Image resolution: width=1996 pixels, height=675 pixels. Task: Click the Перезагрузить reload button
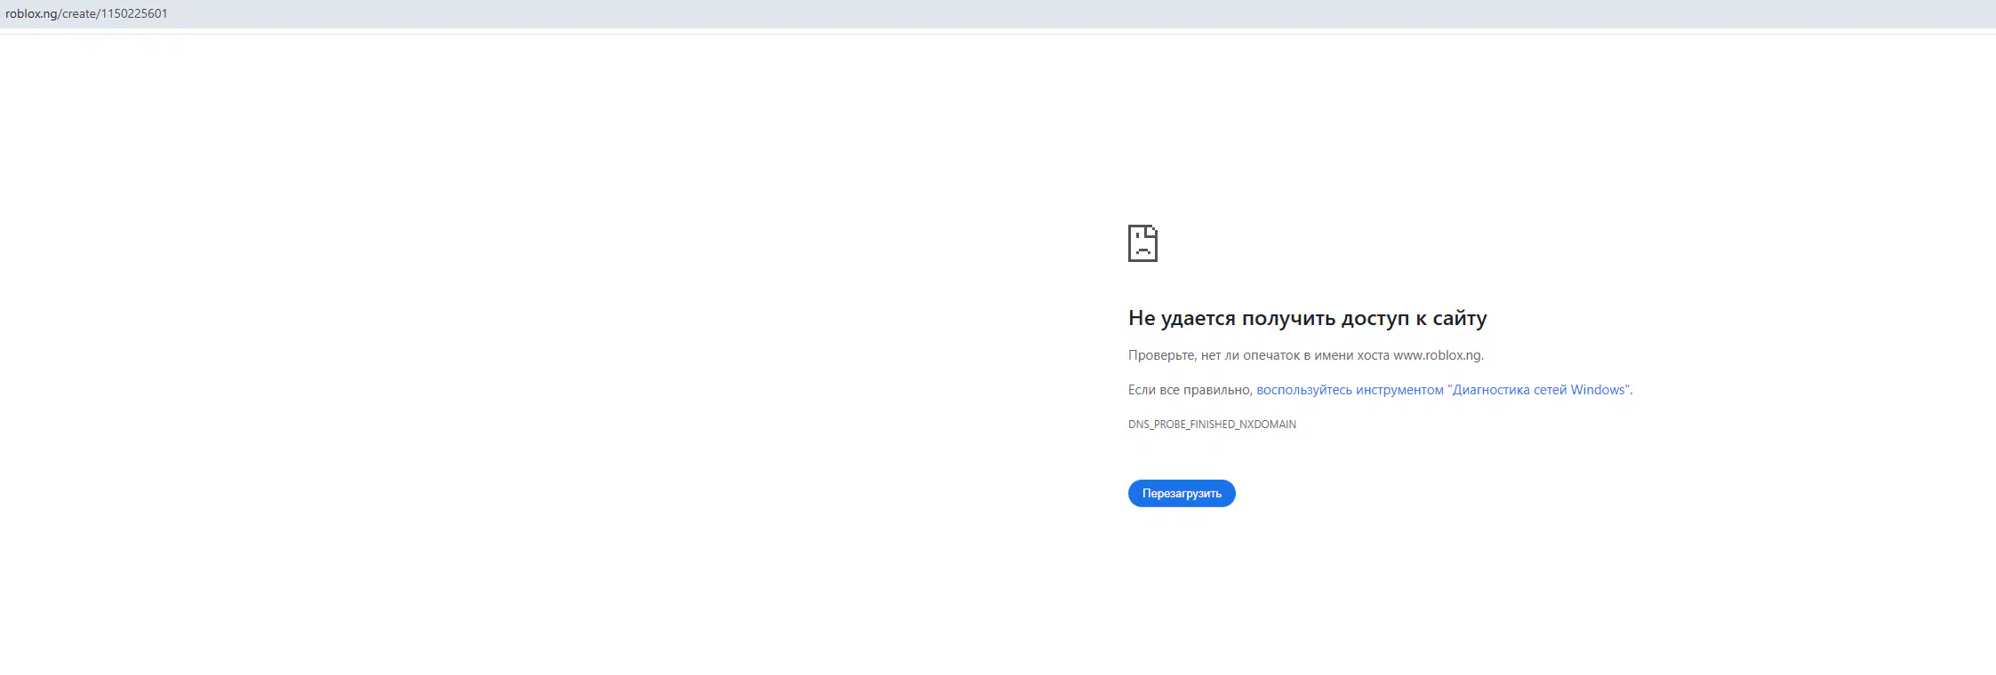1182,493
